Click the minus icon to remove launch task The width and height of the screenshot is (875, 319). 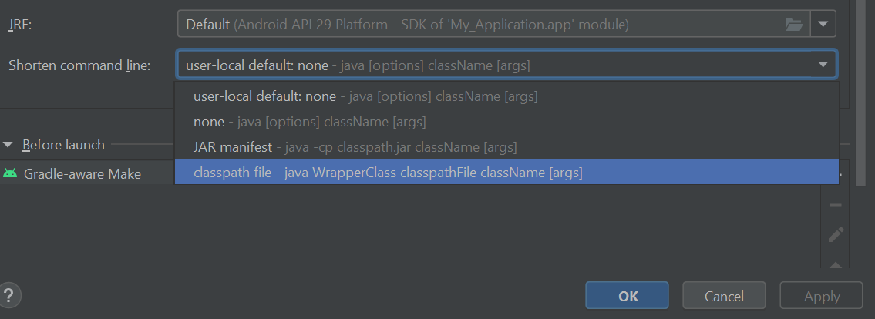[x=835, y=206]
